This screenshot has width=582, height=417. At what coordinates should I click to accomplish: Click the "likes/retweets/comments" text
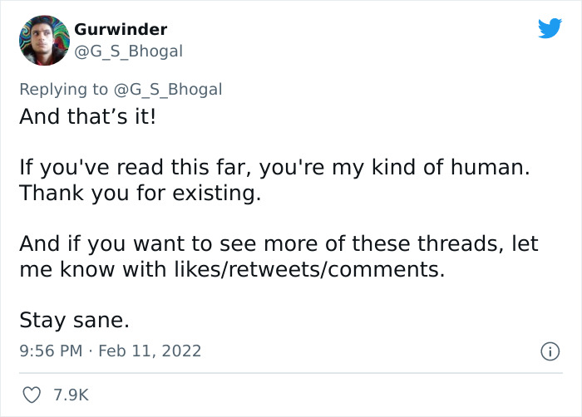coord(308,270)
